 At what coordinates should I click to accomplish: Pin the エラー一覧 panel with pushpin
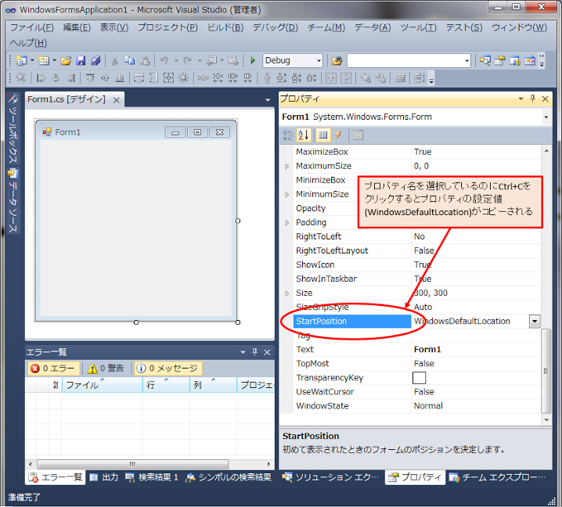coord(254,352)
